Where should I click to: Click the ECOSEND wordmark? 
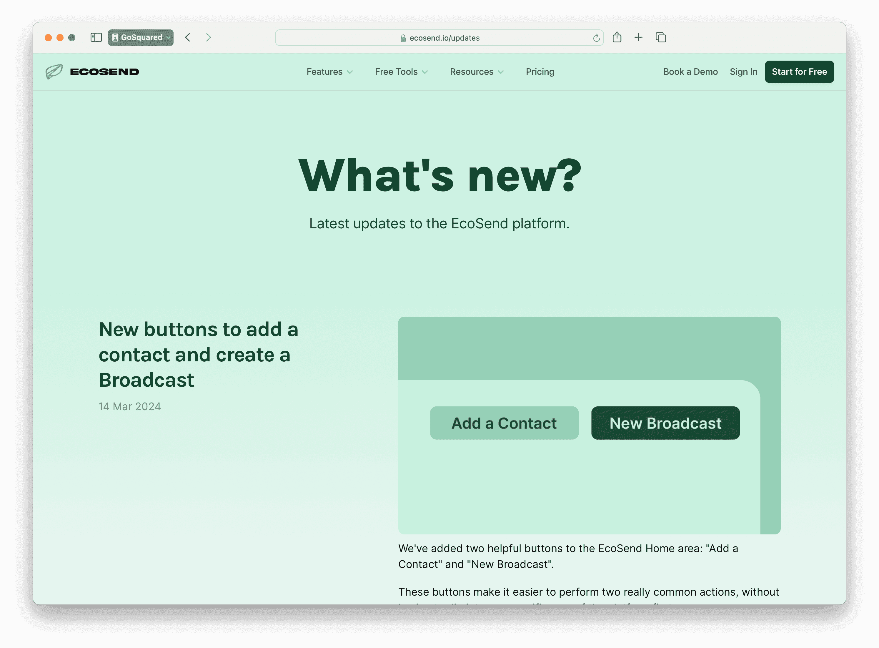(104, 72)
